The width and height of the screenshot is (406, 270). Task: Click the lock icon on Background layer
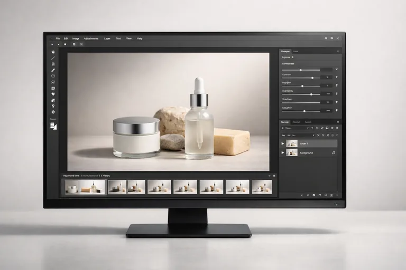pyautogui.click(x=333, y=152)
